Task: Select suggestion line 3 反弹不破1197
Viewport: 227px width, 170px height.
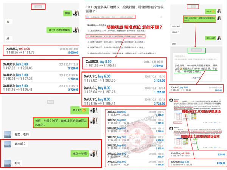Action: click(x=116, y=42)
